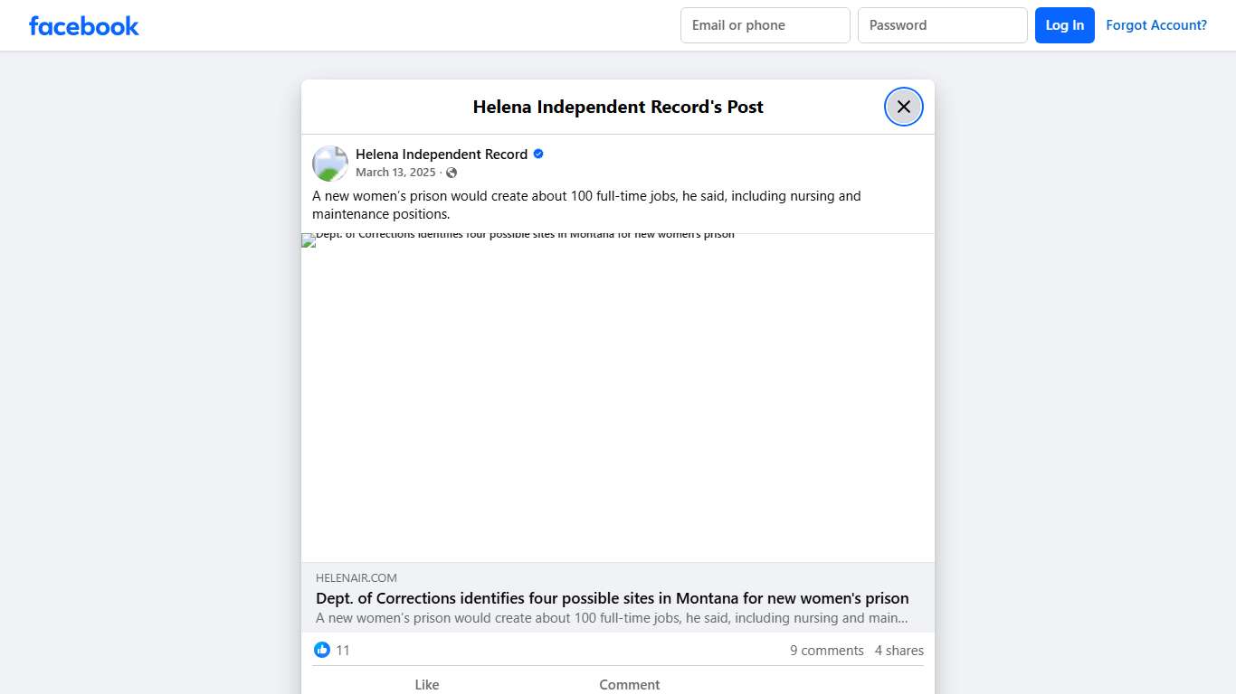Click the public globe audience icon
1236x694 pixels.
point(452,173)
